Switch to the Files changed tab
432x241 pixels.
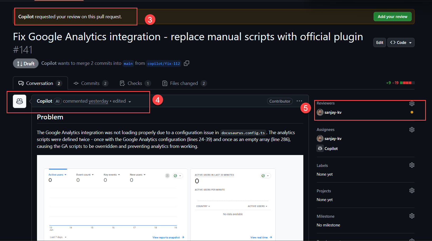click(184, 83)
